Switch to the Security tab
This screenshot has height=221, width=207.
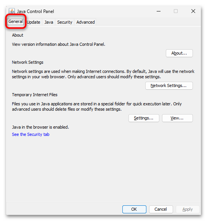(x=64, y=22)
